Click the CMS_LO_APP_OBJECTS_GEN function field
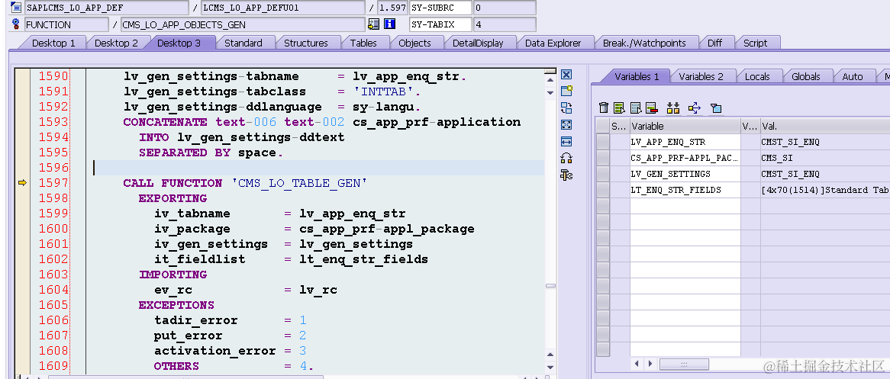Image resolution: width=890 pixels, height=379 pixels. click(x=243, y=24)
